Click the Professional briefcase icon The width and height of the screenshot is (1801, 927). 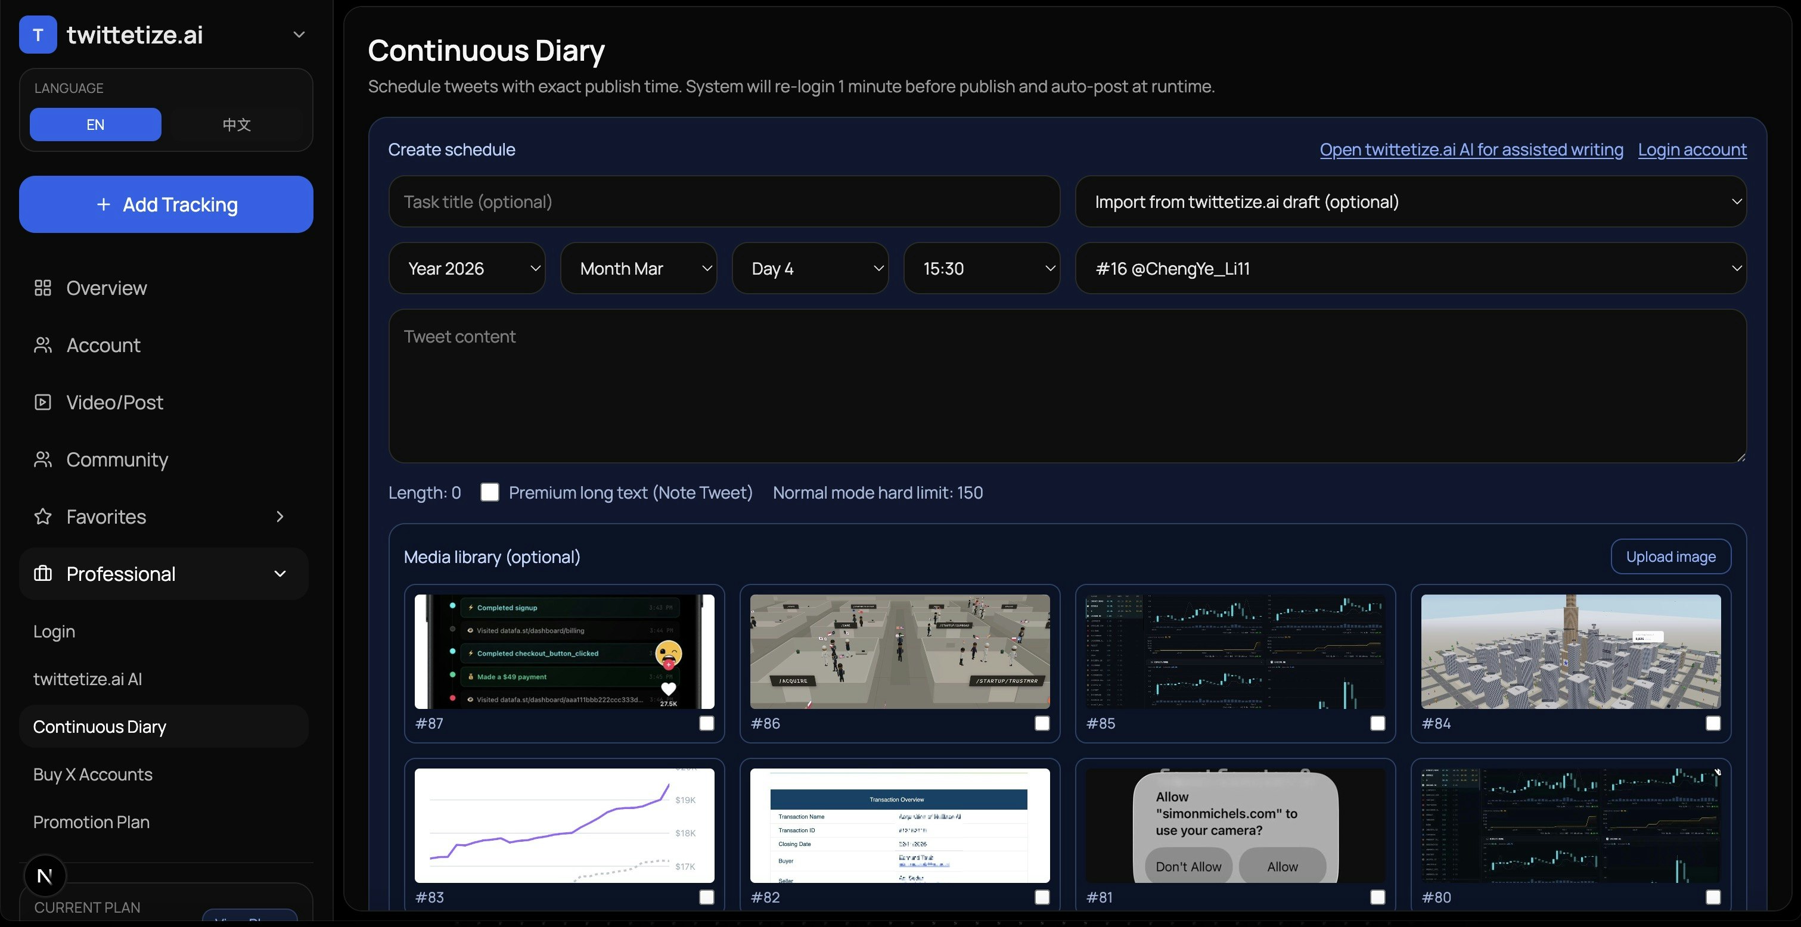pos(43,573)
